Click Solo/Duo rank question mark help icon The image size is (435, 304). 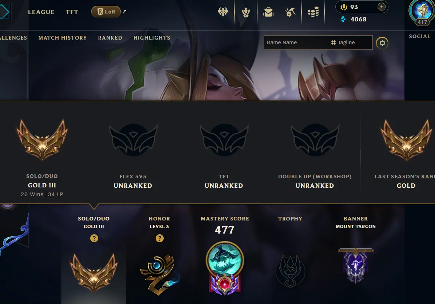point(94,238)
